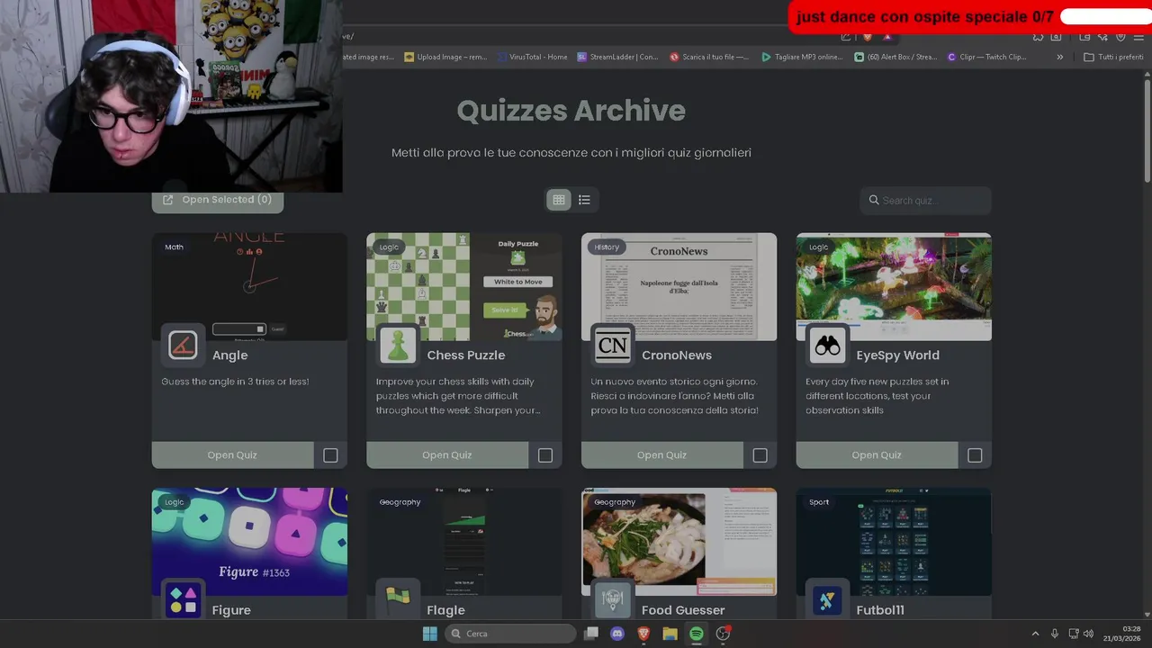Open Brave browser from the taskbar
Viewport: 1152px width, 648px height.
coord(643,634)
